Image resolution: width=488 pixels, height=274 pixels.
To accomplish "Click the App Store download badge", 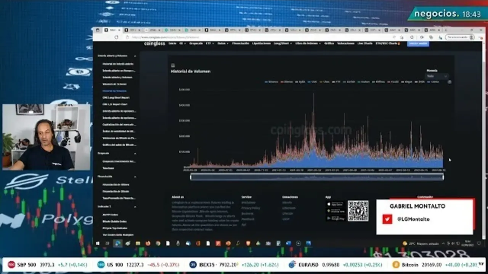I will click(335, 204).
